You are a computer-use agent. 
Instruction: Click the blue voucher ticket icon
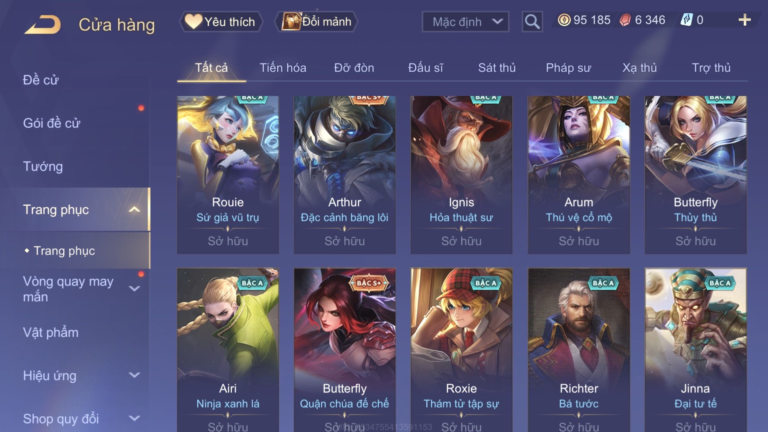click(x=687, y=20)
